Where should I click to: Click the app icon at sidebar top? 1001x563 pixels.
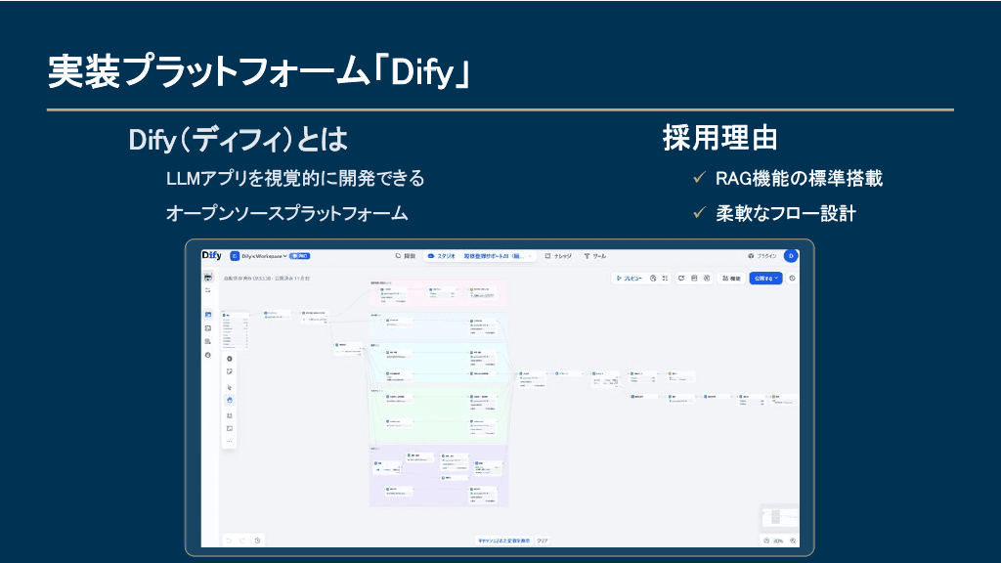(x=208, y=277)
